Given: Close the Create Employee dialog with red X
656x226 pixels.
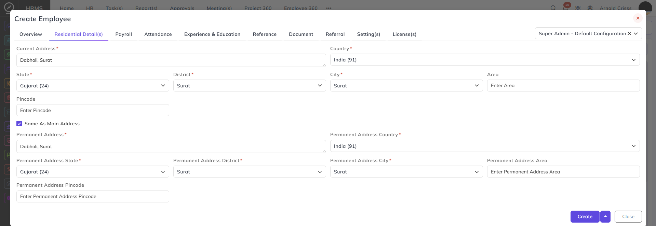Looking at the screenshot, I should [638, 18].
